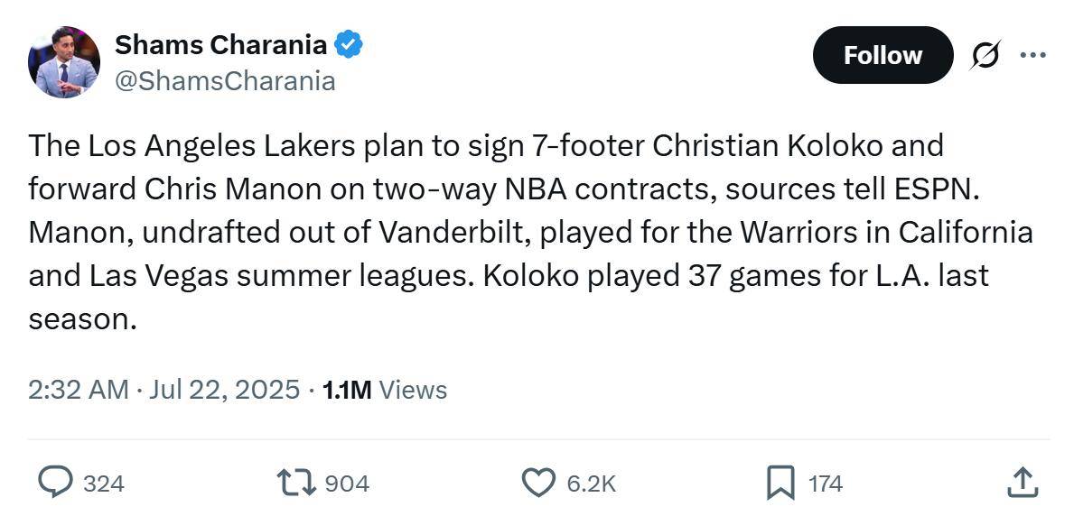View the 1.1M Views analytics
1074x516 pixels.
(384, 390)
